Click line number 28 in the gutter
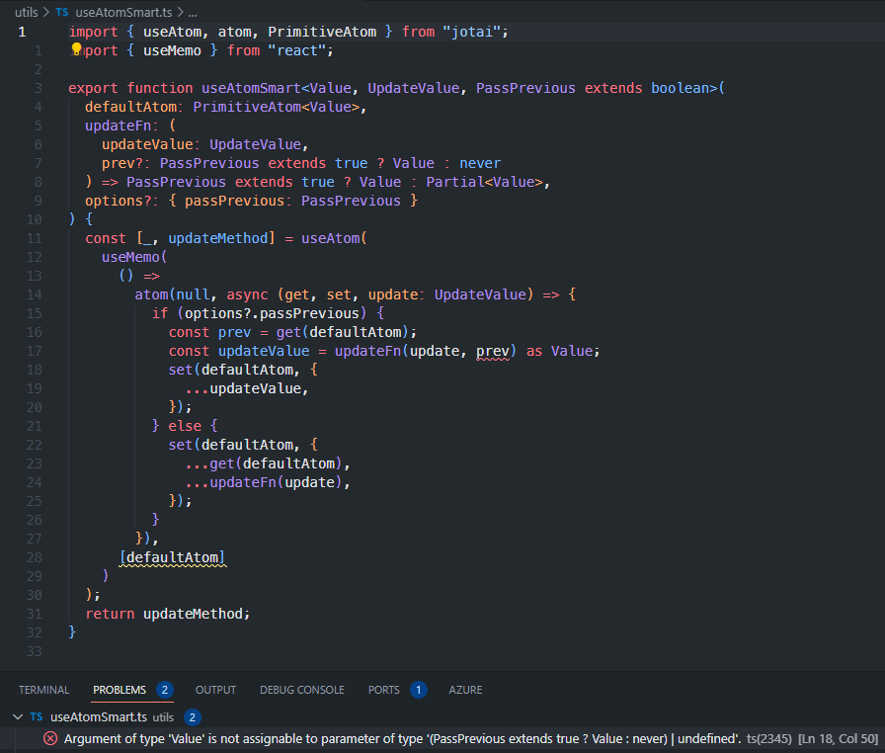The width and height of the screenshot is (885, 753). click(x=34, y=557)
